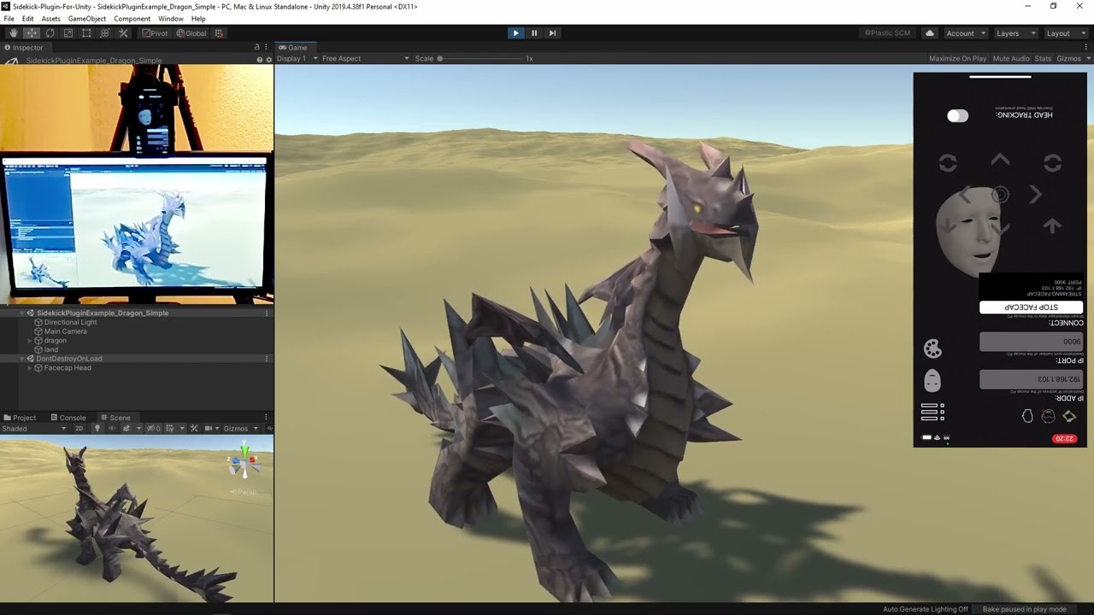The height and width of the screenshot is (615, 1094).
Task: Open the Inspector help reference icon
Action: (260, 60)
